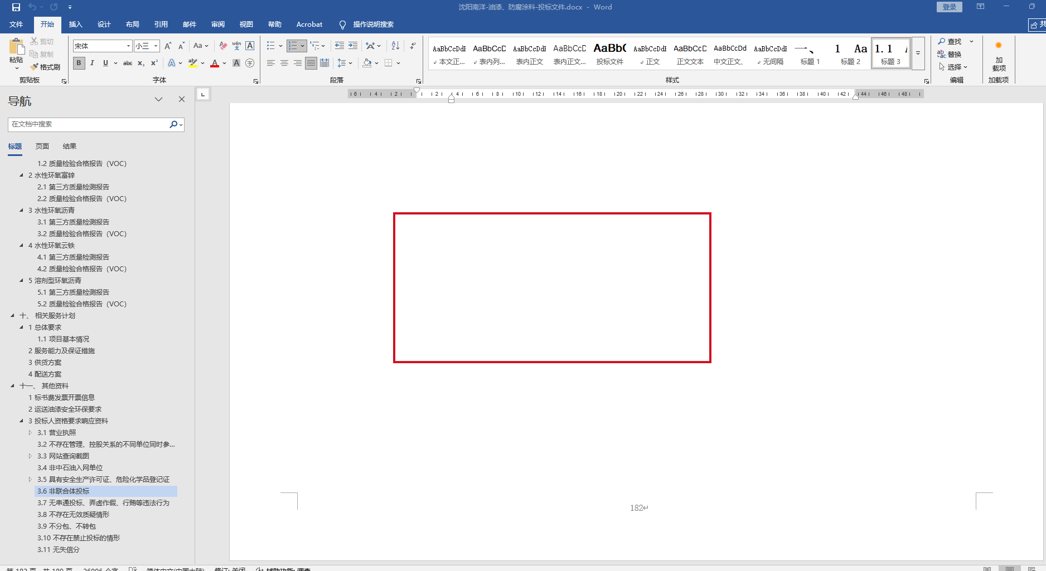Open the Select (选择) dropdown in Editing
This screenshot has width=1046, height=571.
tap(953, 67)
